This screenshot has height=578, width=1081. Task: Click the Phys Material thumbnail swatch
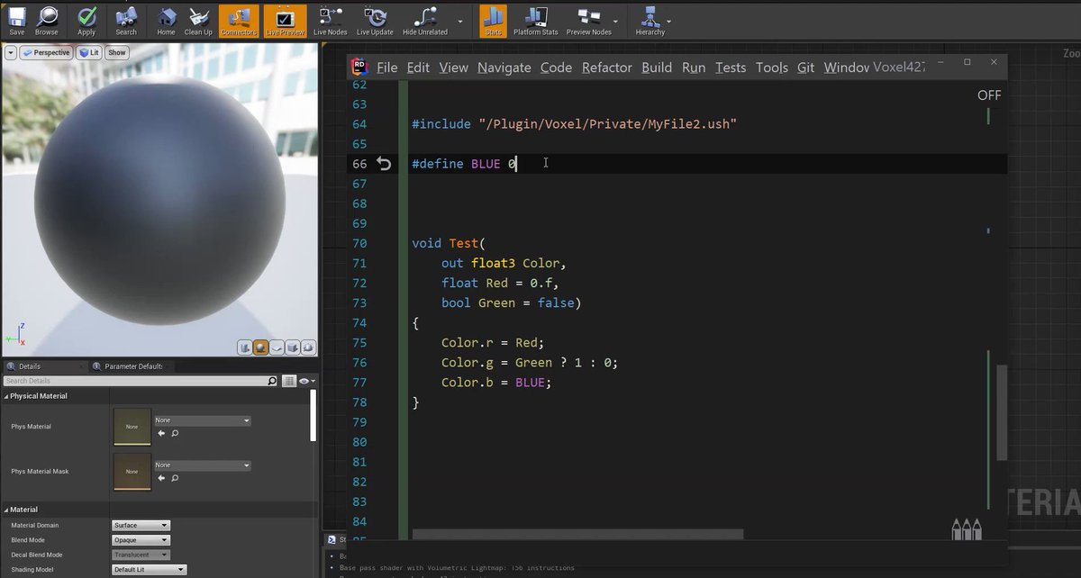(132, 427)
